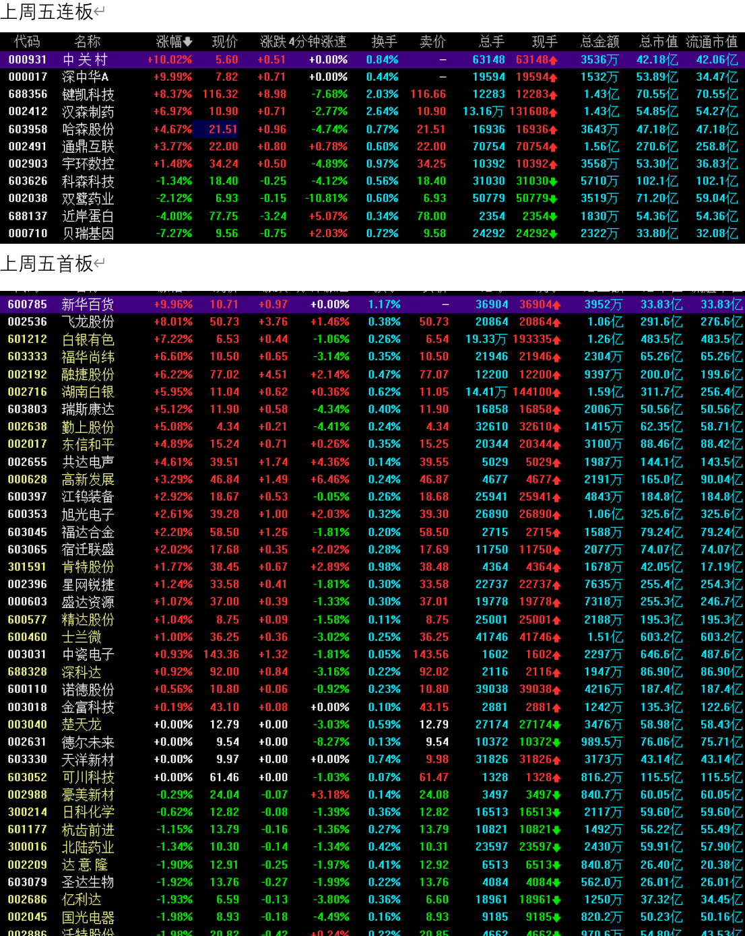
Task: Select the 楚天龙 stock name
Action: (82, 725)
